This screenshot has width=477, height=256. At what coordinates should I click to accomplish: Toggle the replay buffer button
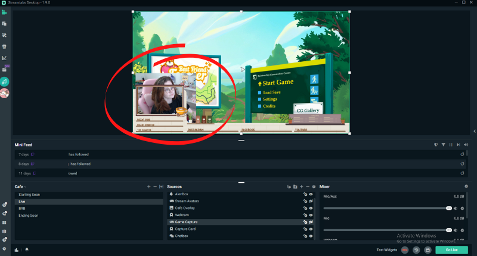pyautogui.click(x=416, y=250)
